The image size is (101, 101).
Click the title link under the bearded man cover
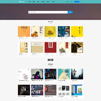(63, 38)
